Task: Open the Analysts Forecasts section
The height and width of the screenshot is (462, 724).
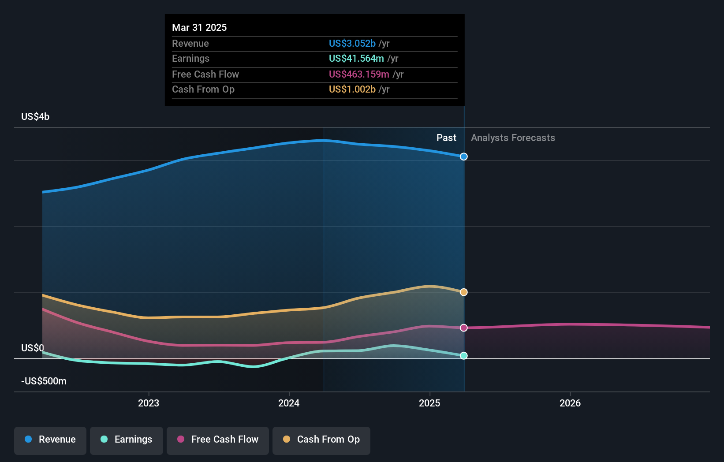Action: [512, 138]
